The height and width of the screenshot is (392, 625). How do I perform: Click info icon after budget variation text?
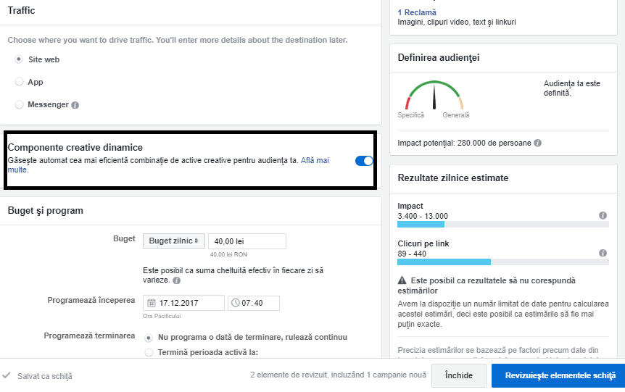(177, 280)
